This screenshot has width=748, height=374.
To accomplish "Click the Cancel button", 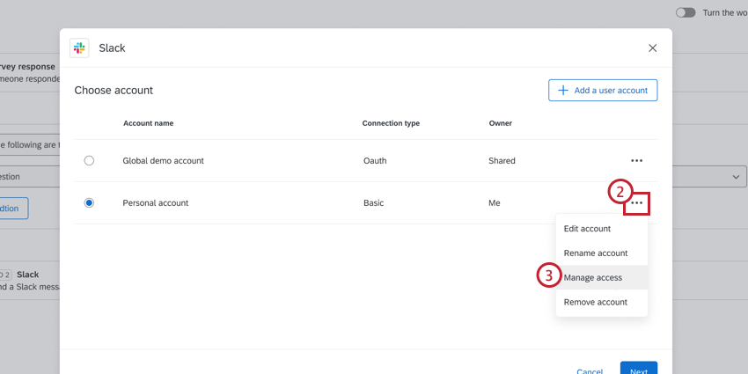I will pos(590,370).
